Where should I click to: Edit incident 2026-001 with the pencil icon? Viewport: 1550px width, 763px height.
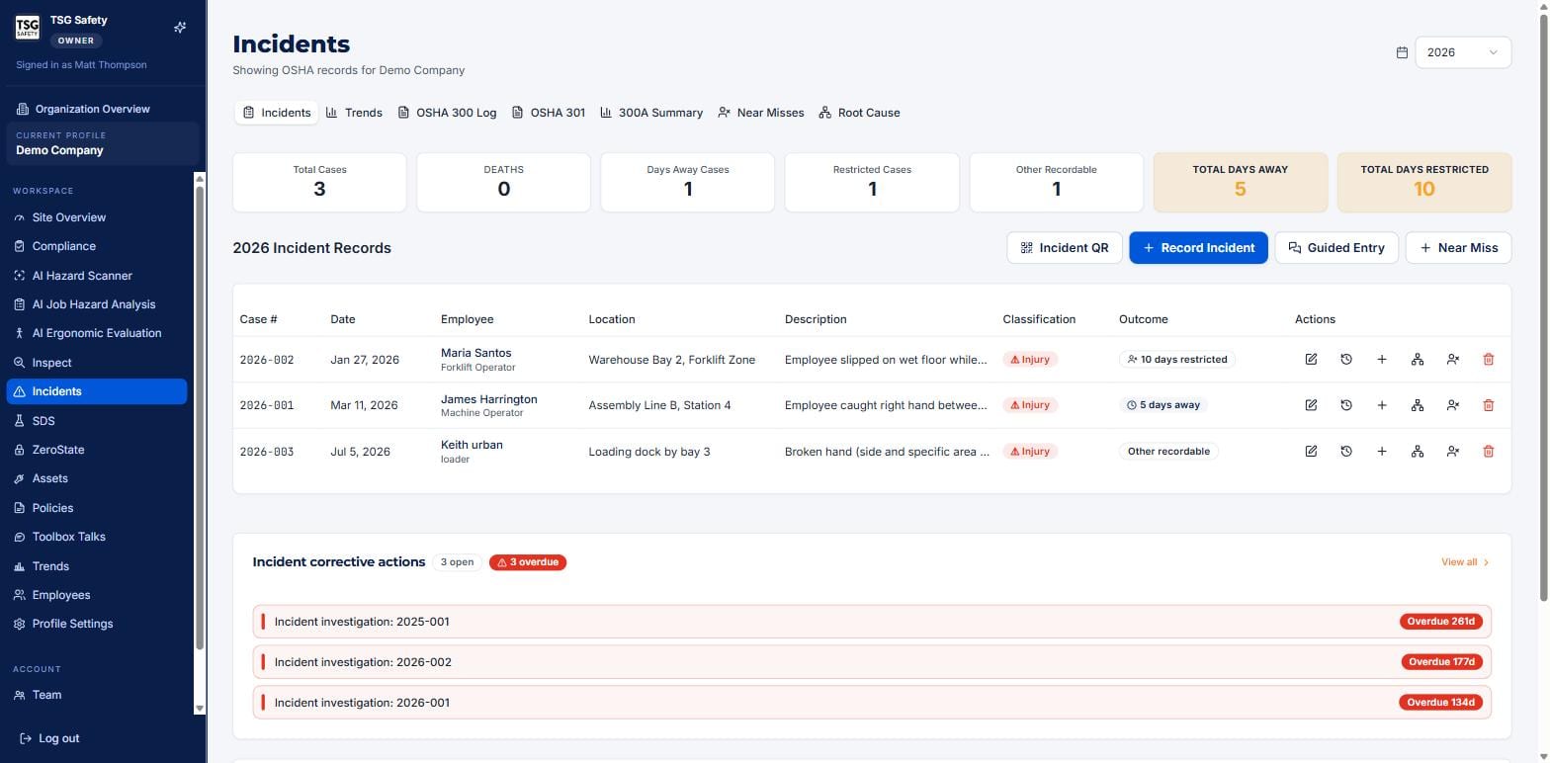pos(1311,405)
